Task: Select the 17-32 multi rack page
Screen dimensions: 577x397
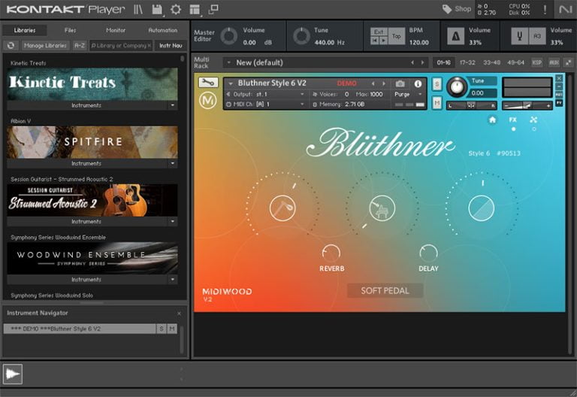Action: 467,62
